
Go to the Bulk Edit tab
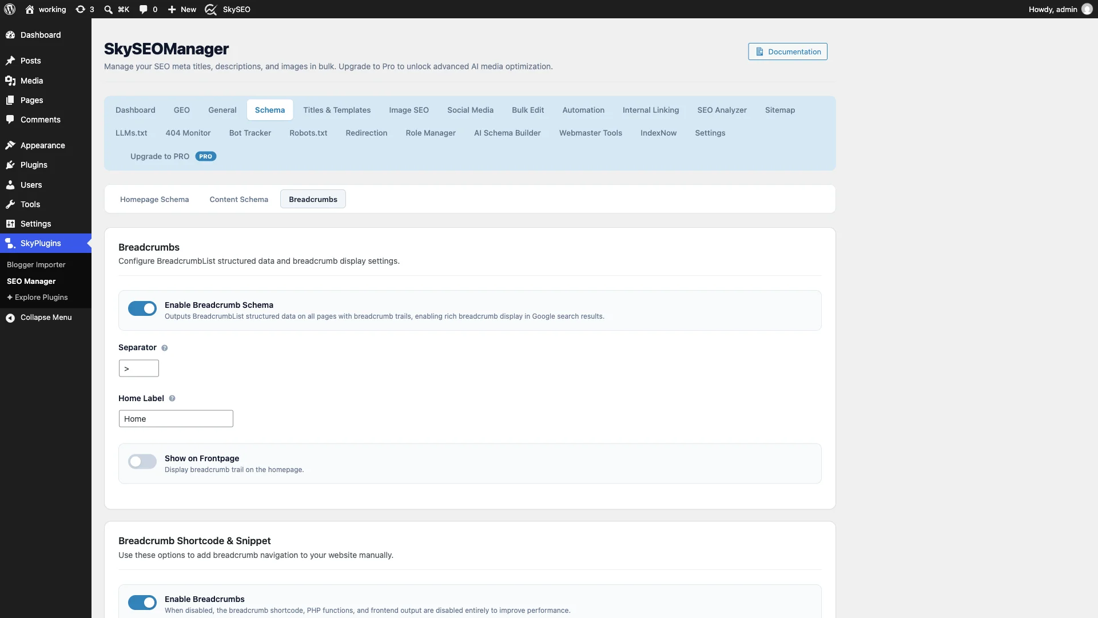[x=528, y=110]
